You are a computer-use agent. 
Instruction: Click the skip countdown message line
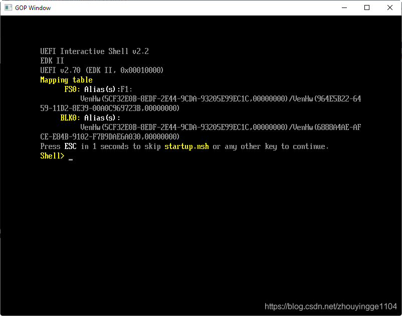tap(183, 146)
